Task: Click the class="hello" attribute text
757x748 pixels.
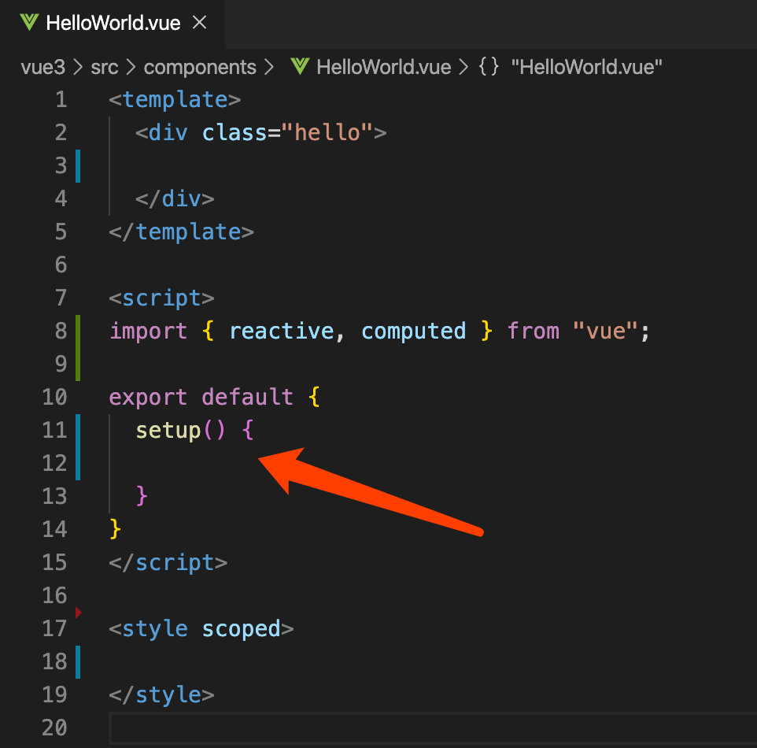Action: point(287,132)
